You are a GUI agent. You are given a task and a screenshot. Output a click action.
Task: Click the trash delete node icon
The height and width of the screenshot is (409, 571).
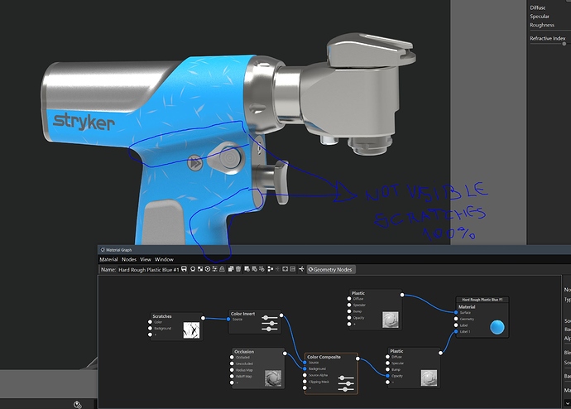(x=238, y=269)
